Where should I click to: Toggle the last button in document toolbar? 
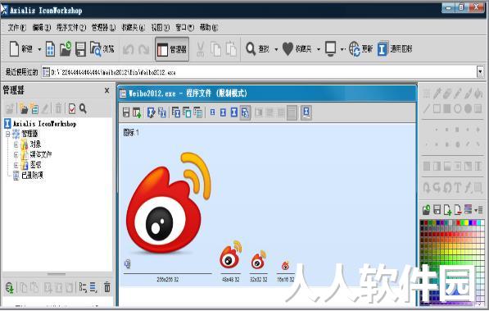tap(306, 112)
